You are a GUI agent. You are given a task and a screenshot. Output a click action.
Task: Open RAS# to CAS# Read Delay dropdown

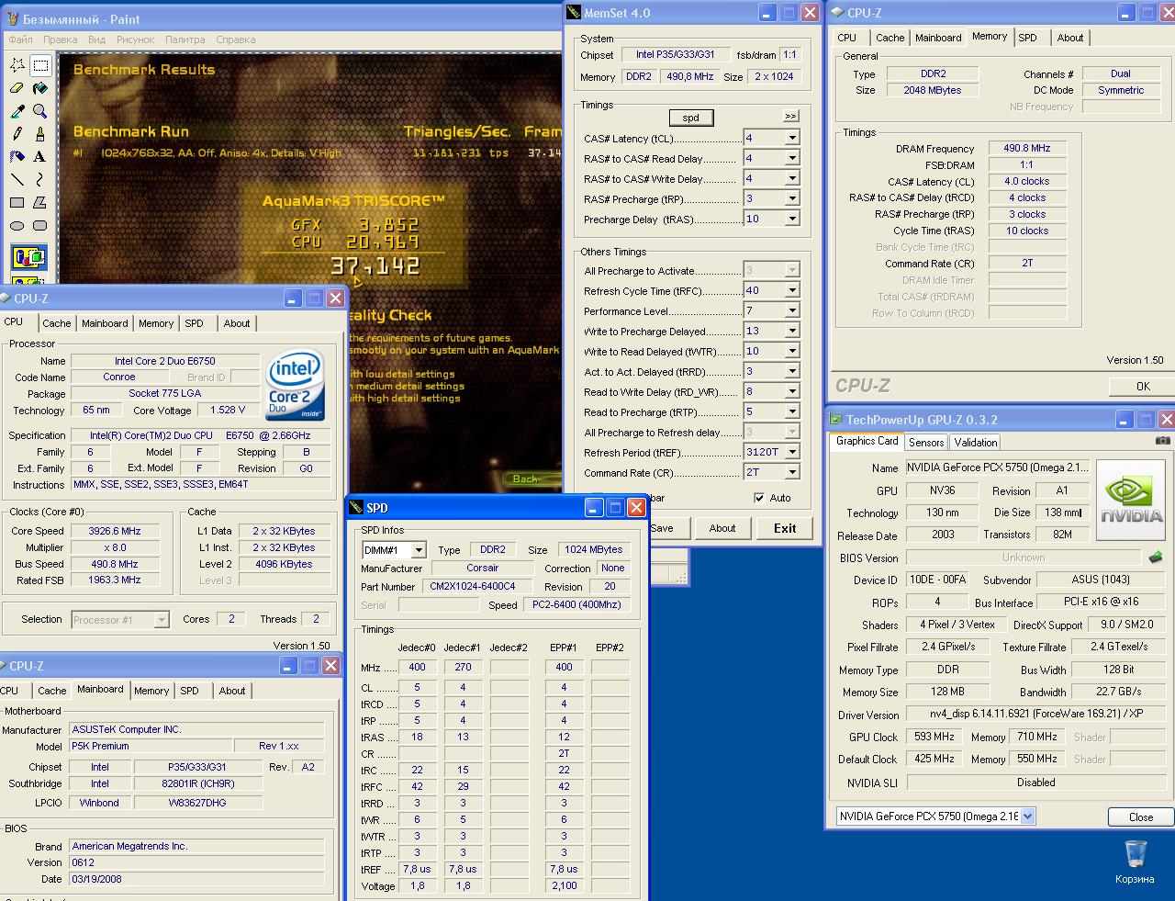791,159
